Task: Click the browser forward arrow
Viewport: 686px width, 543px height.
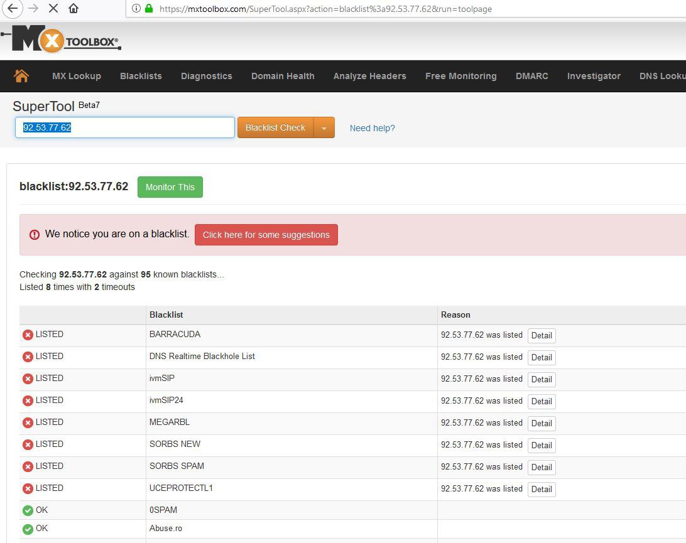Action: point(33,8)
